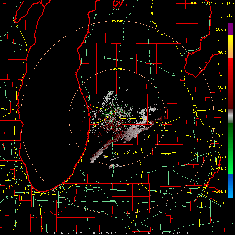Click the -32.0 legend value
This screenshot has width=235, height=235.
coord(221,134)
